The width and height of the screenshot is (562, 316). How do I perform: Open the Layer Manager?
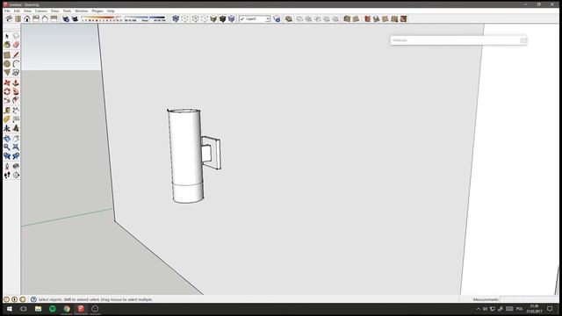pyautogui.click(x=277, y=18)
